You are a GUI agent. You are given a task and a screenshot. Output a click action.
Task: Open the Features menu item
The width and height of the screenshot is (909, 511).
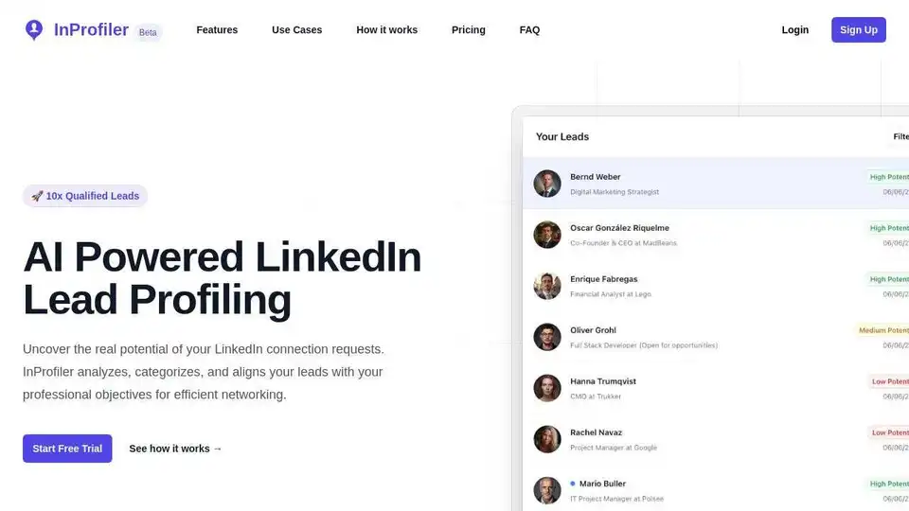[x=217, y=29]
